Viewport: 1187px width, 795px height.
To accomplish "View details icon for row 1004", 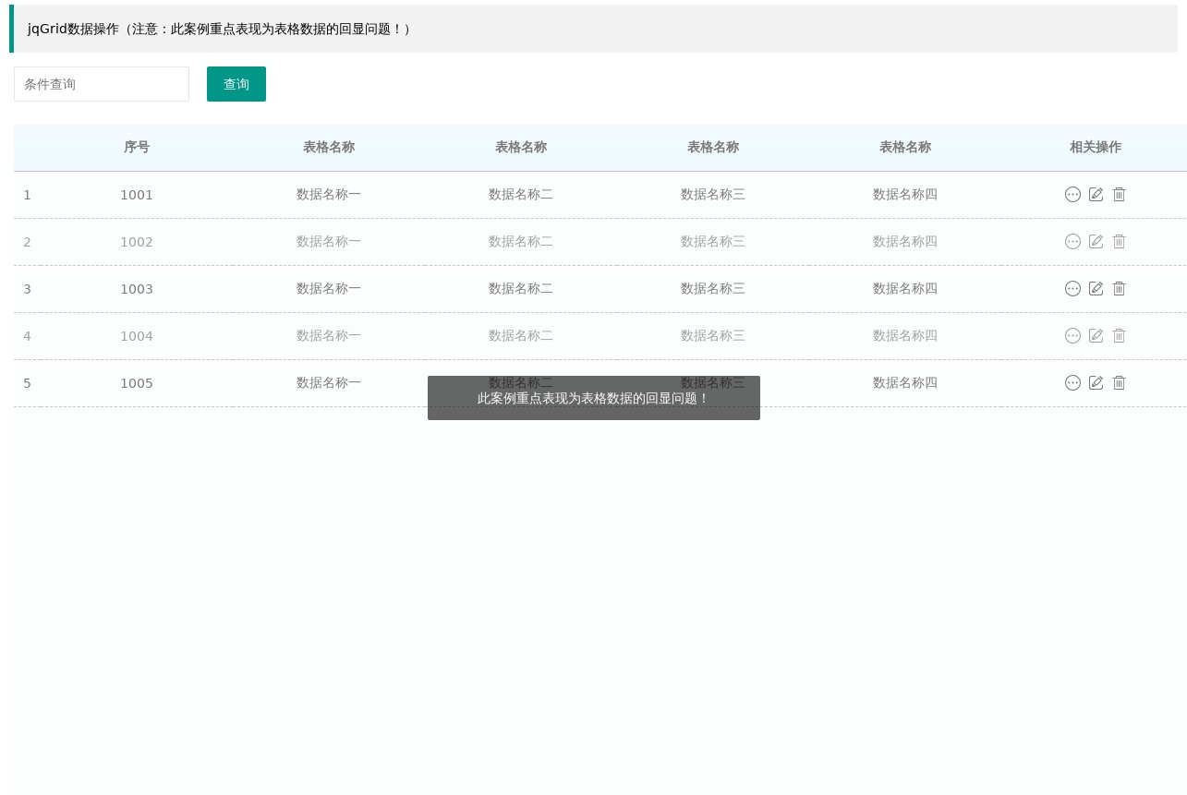I will point(1072,336).
